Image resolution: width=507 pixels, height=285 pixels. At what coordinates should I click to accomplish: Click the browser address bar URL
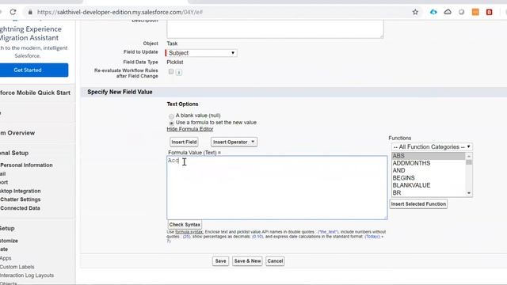point(120,12)
